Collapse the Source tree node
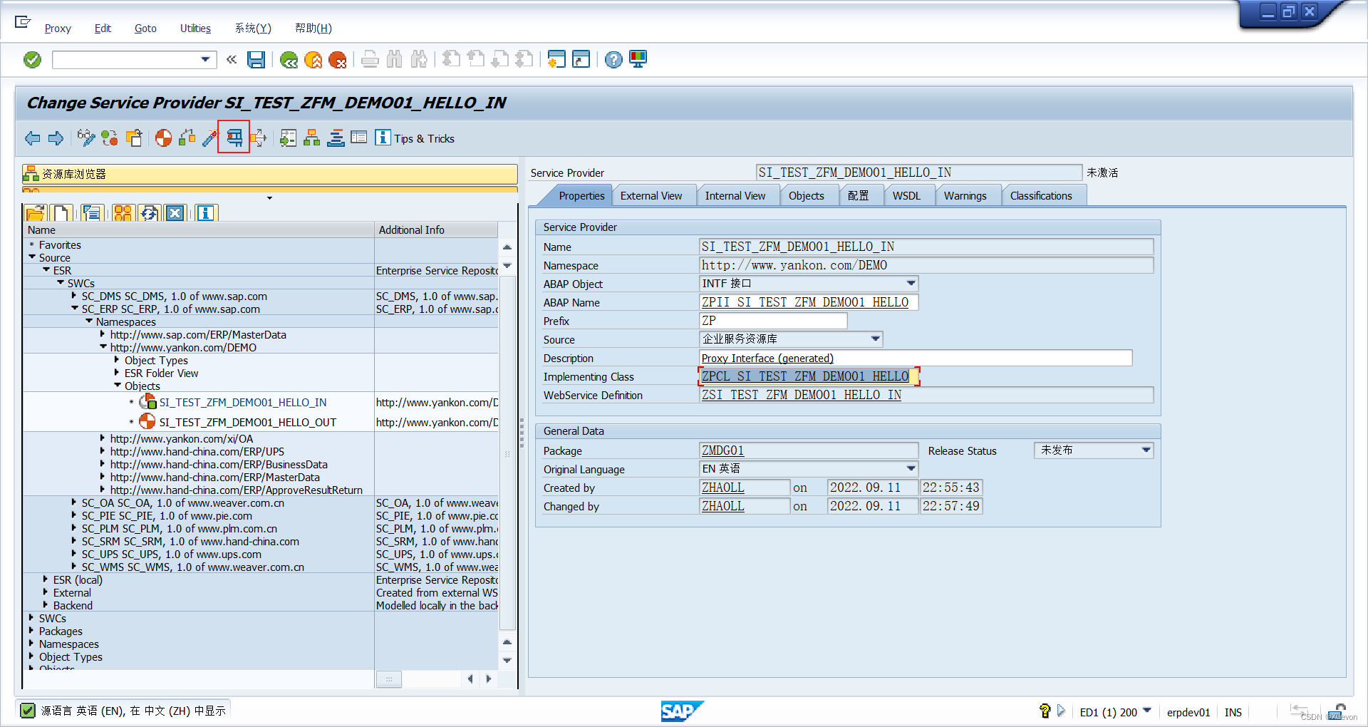 (32, 257)
